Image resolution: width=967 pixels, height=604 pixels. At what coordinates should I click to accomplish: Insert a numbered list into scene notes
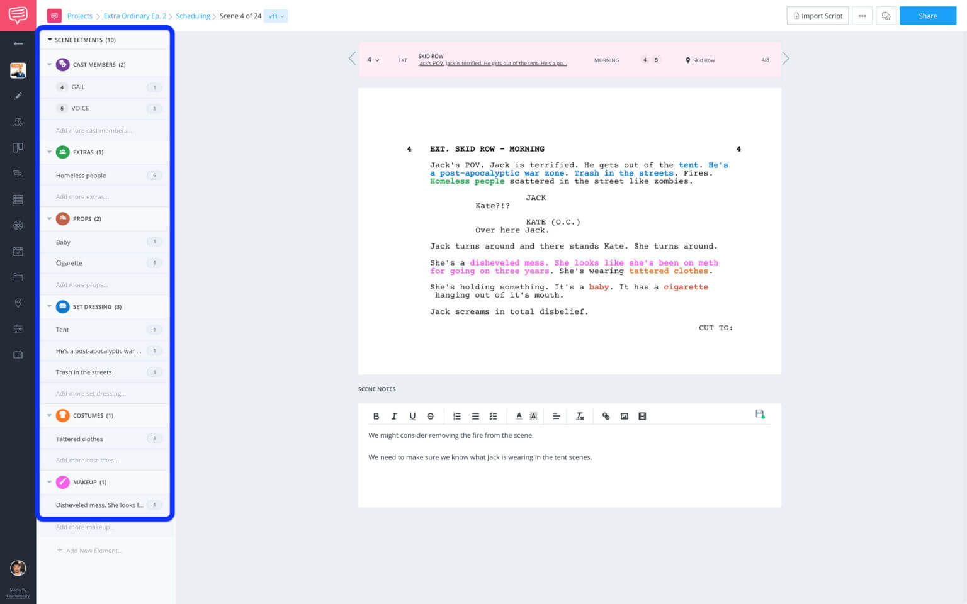tap(457, 416)
